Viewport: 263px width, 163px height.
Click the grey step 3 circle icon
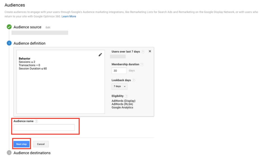click(9, 153)
